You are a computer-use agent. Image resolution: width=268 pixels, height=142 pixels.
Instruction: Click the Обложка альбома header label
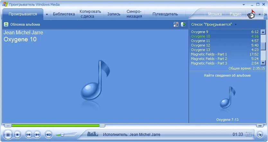click(25, 24)
